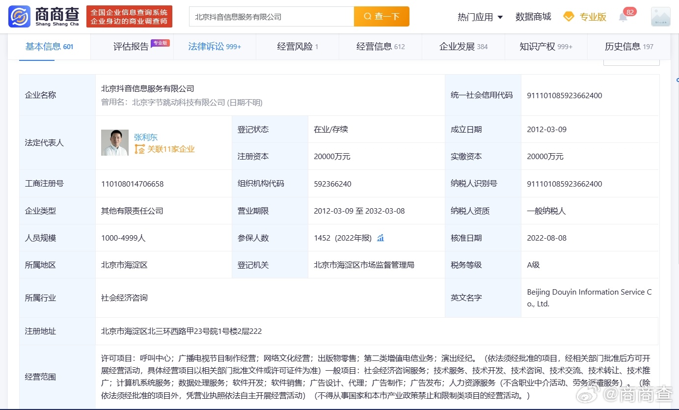Click the 专业版 badge on 评估报告 tab
Image resolution: width=679 pixels, height=410 pixels.
[x=160, y=43]
